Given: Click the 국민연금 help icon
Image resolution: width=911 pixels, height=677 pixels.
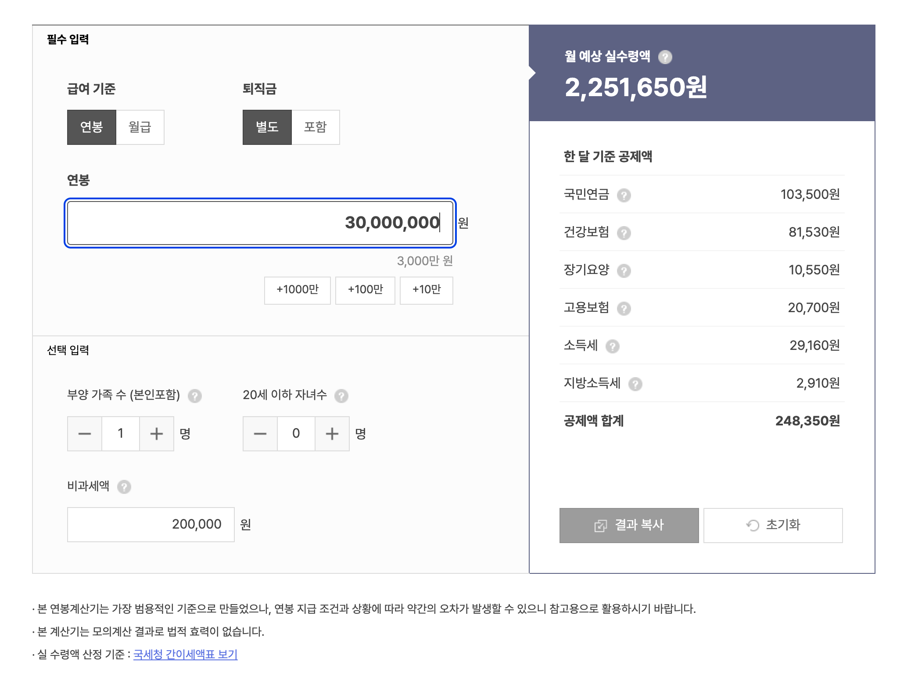Looking at the screenshot, I should (x=625, y=195).
